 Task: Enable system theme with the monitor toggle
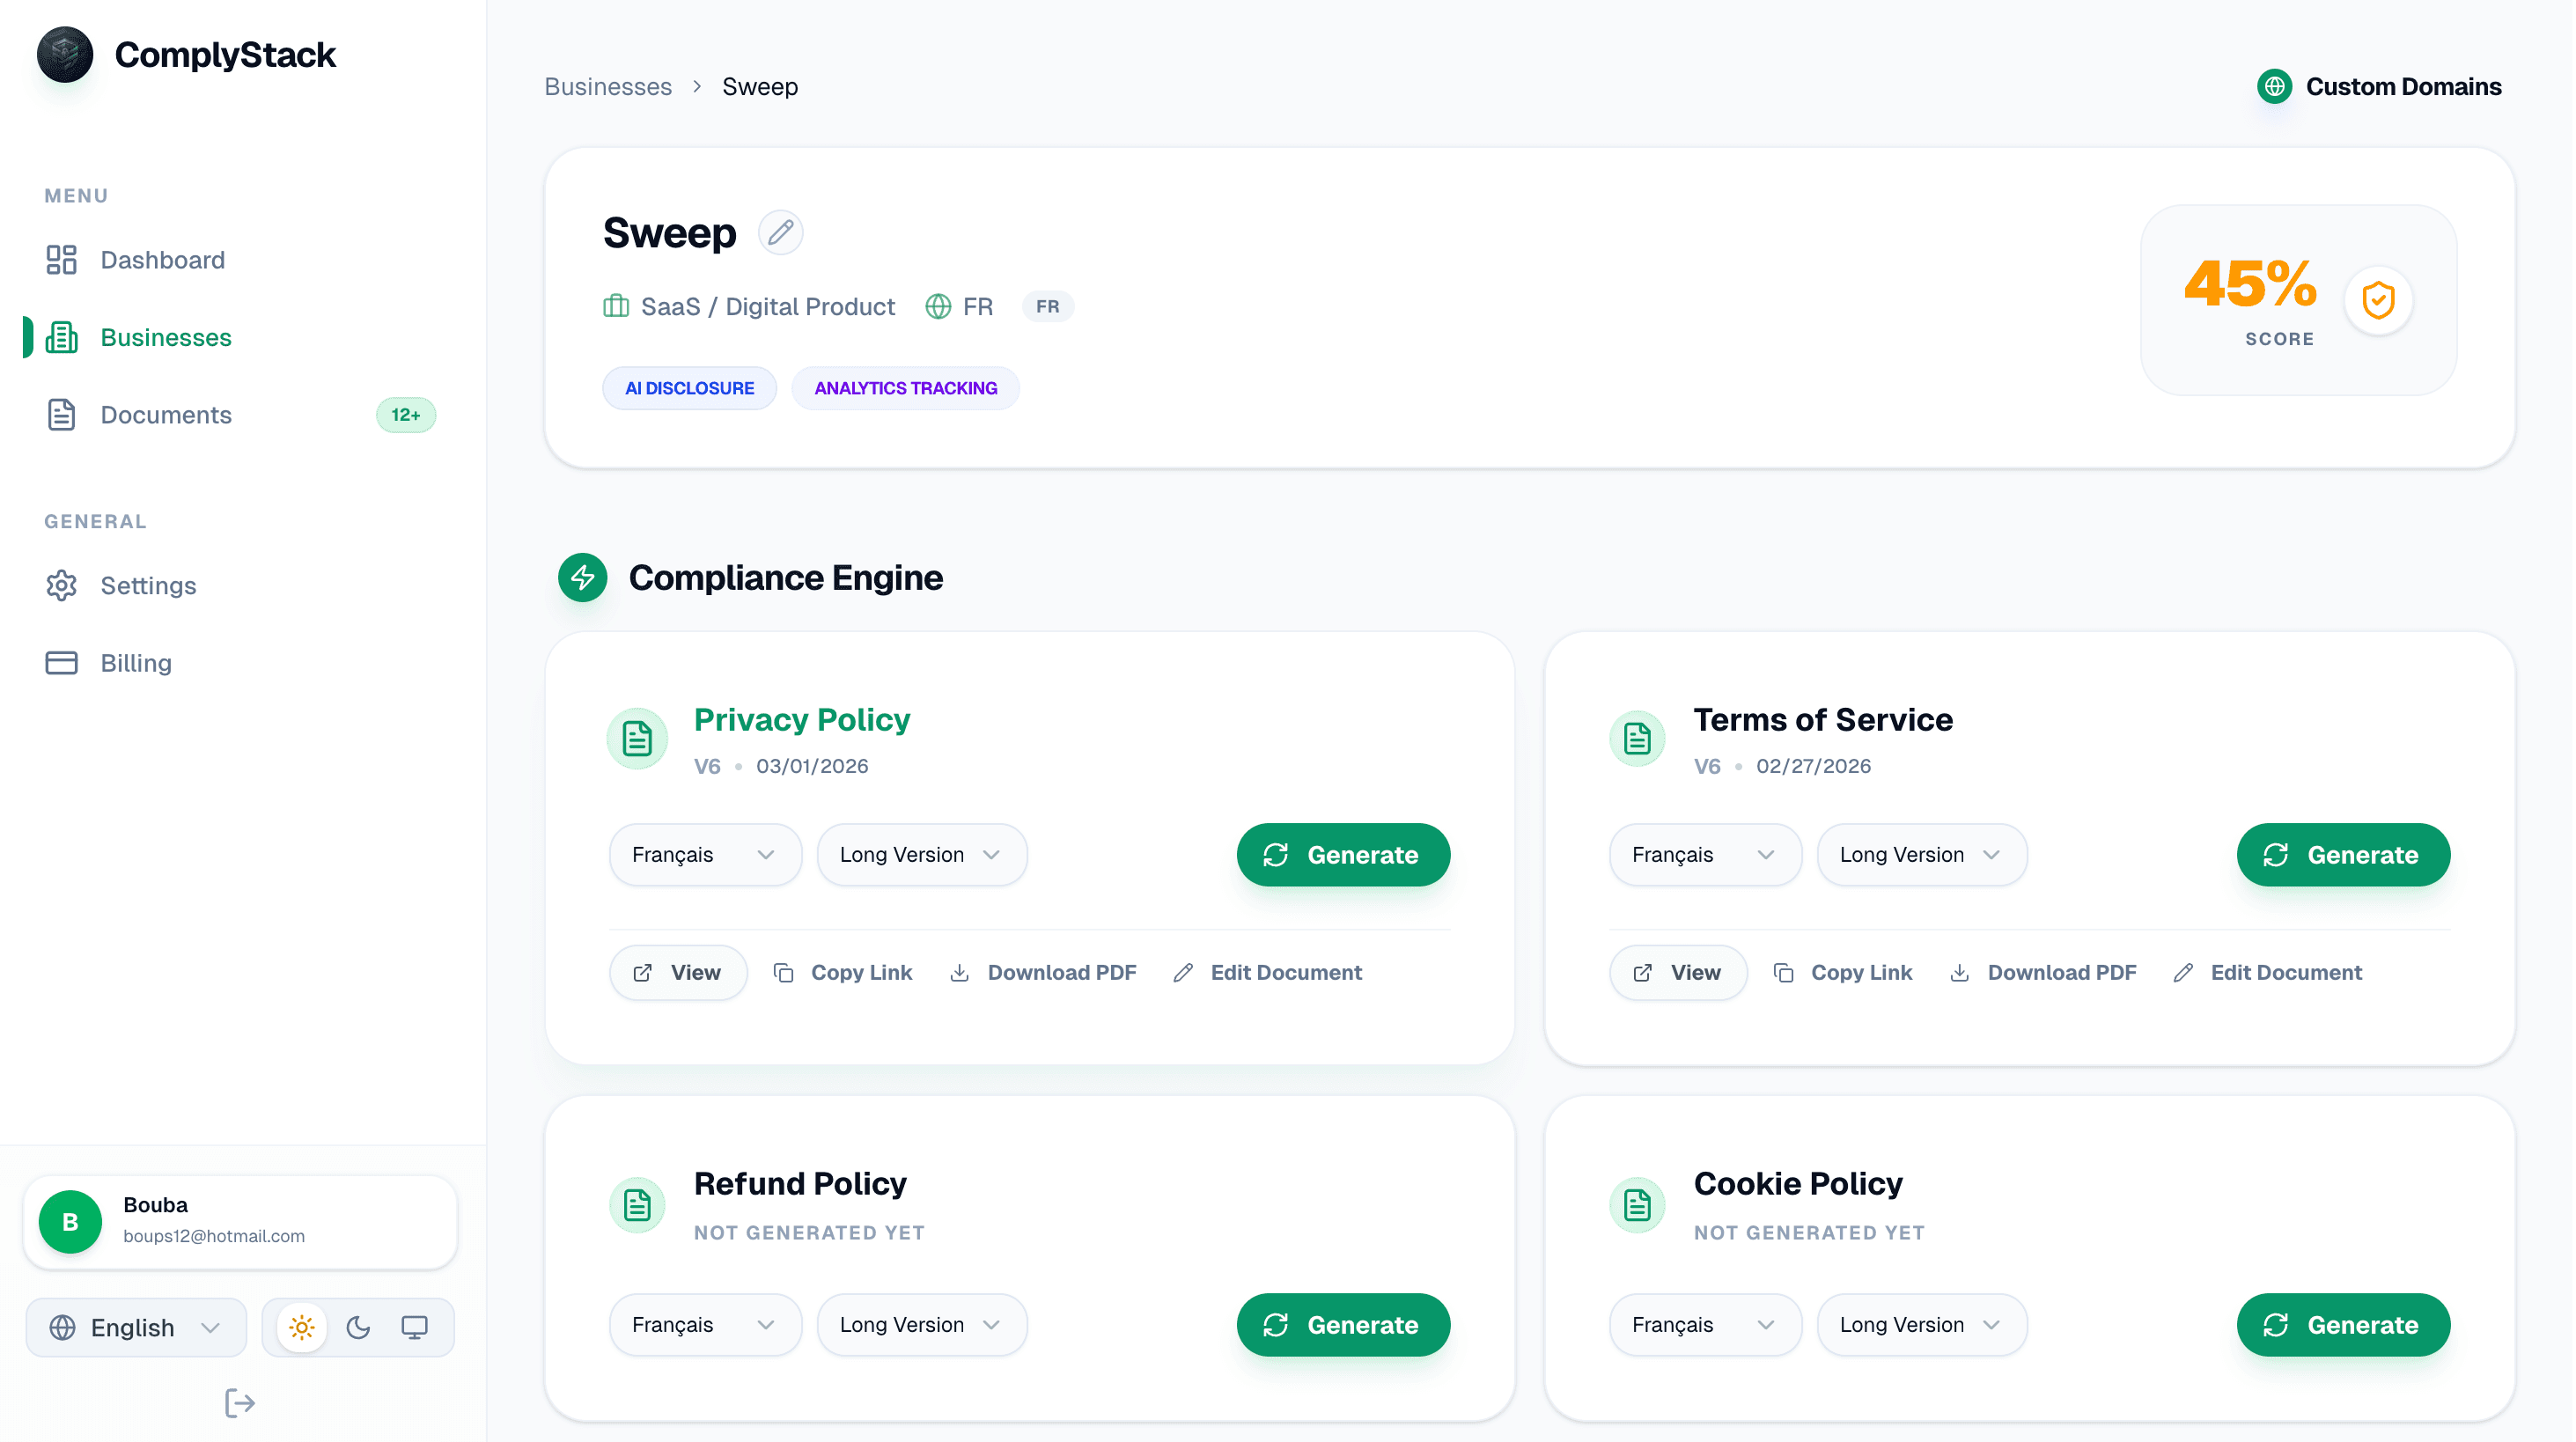click(415, 1327)
